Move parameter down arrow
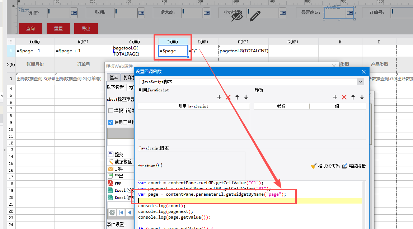This screenshot has height=229, width=413. [362, 97]
